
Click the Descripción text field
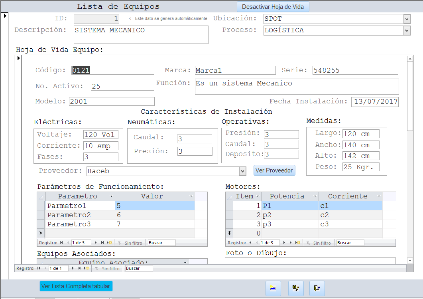pyautogui.click(x=141, y=34)
